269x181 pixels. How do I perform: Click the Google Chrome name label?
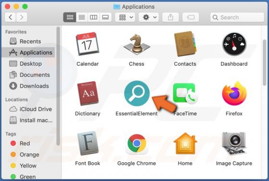click(136, 163)
